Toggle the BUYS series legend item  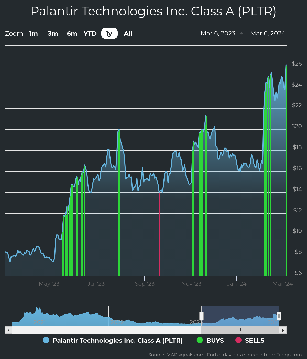point(210,340)
